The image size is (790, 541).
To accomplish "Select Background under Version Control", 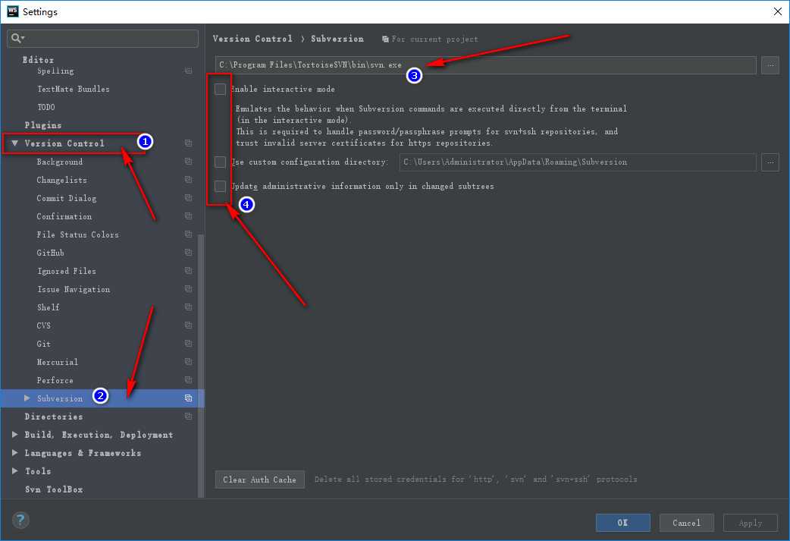I will 59,162.
